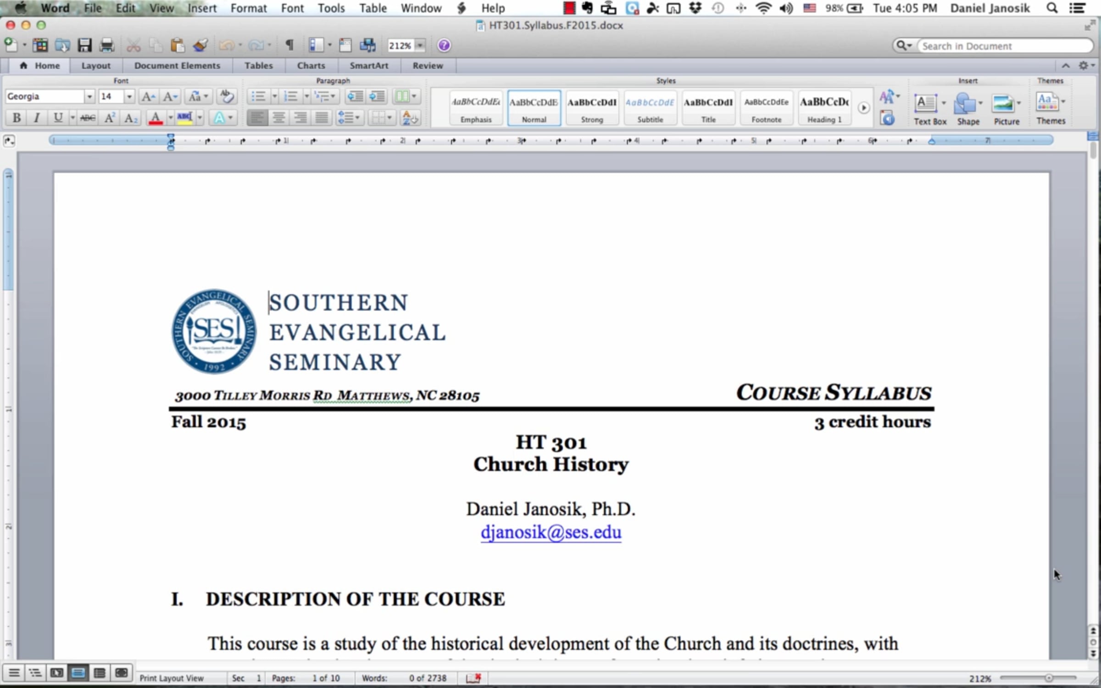Click the Save document icon
This screenshot has width=1101, height=688.
(x=84, y=45)
